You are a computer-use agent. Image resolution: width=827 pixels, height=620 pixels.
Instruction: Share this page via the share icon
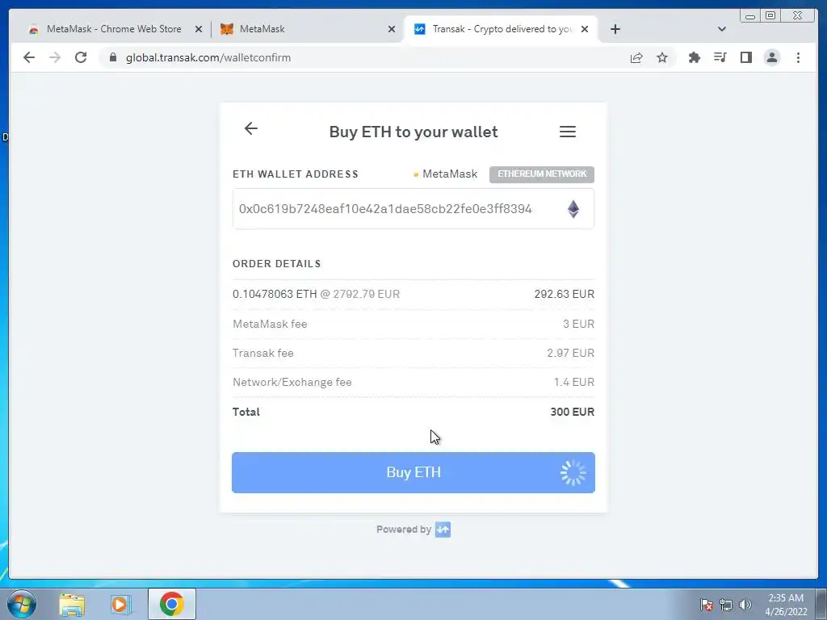click(x=636, y=57)
